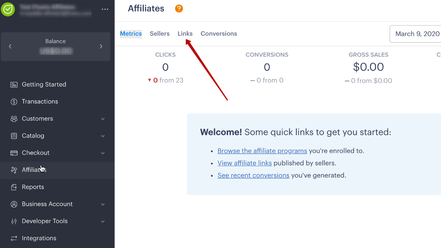Screen dimensions: 441x248
Task: Switch to the Links tab
Action: tap(185, 34)
